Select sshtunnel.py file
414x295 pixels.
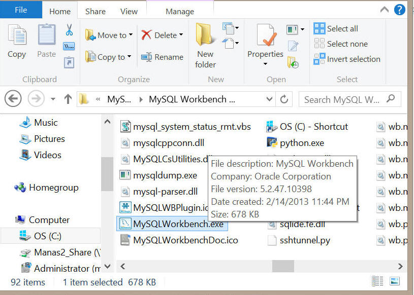[299, 240]
